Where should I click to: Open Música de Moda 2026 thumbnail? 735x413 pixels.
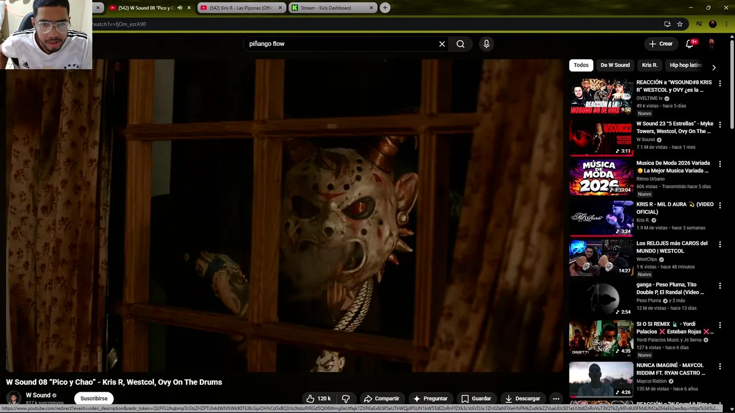(x=601, y=178)
